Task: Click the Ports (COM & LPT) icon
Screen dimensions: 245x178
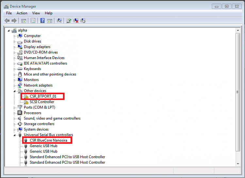Action: (20, 107)
